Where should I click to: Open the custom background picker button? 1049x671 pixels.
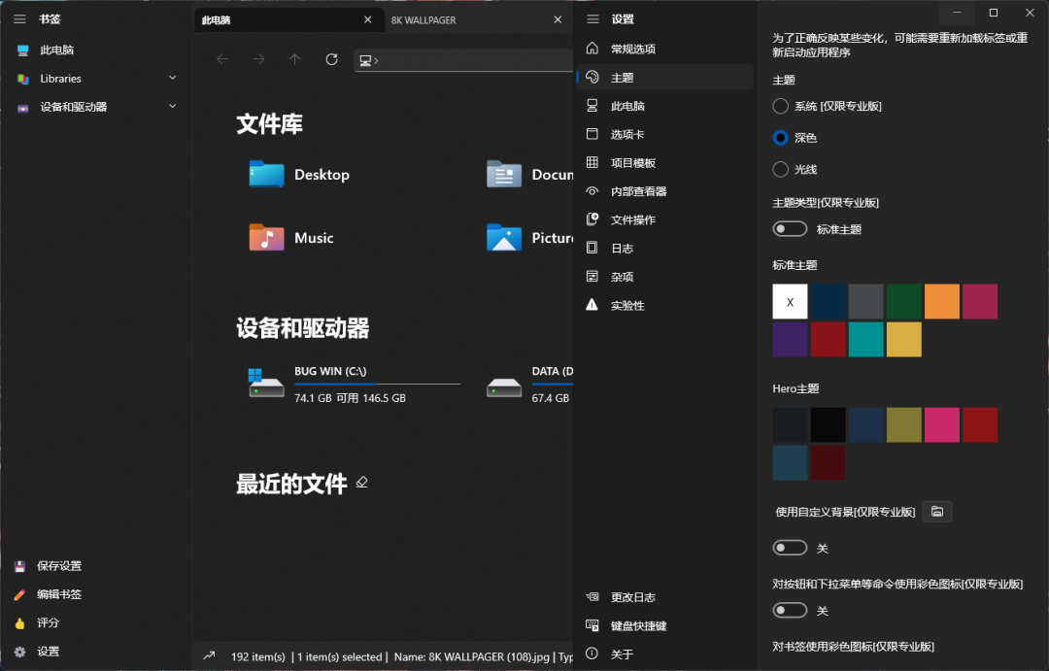pos(936,511)
